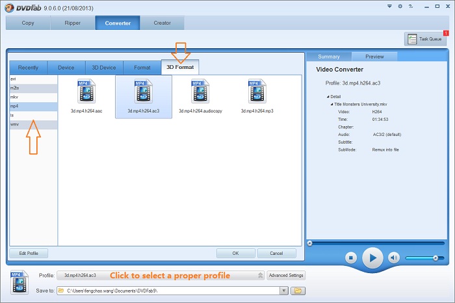
Task: Select ts in the format list
Action: tap(33, 115)
